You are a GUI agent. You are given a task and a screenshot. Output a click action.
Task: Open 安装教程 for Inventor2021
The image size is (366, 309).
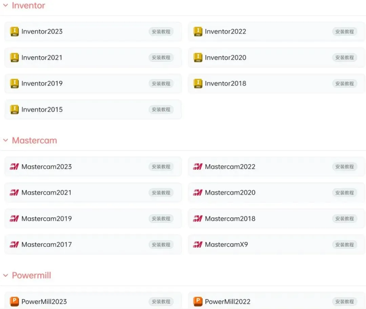(161, 57)
